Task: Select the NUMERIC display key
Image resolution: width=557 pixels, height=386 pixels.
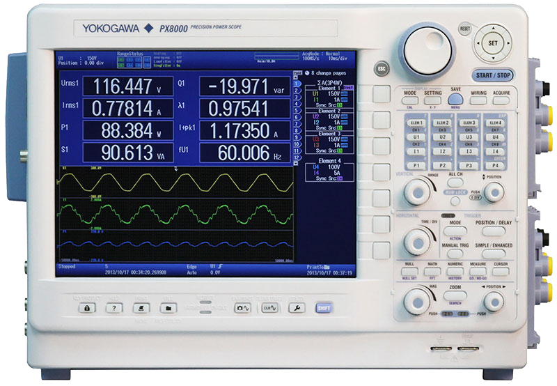Action: (x=455, y=271)
